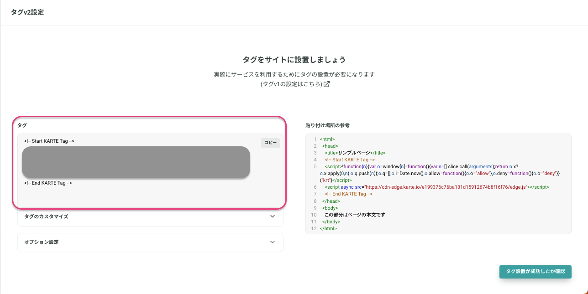
Task: Open the オプション設定 section label
Action: [41, 242]
